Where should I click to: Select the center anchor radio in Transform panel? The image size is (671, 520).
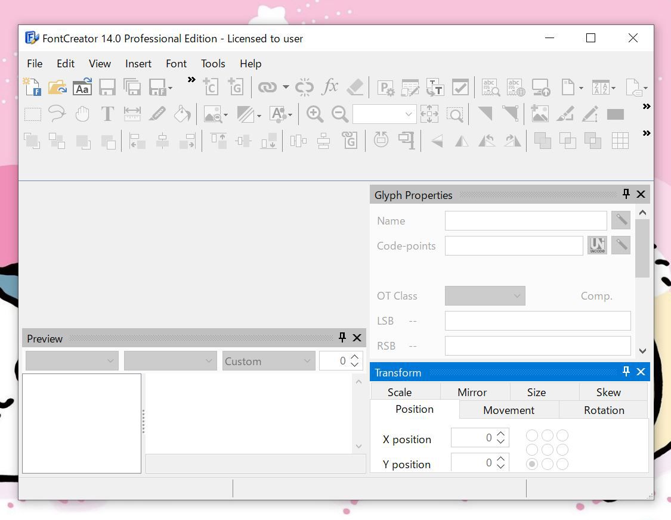click(x=547, y=449)
